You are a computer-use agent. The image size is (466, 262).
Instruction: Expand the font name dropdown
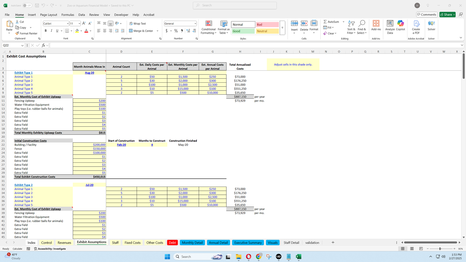pyautogui.click(x=68, y=24)
